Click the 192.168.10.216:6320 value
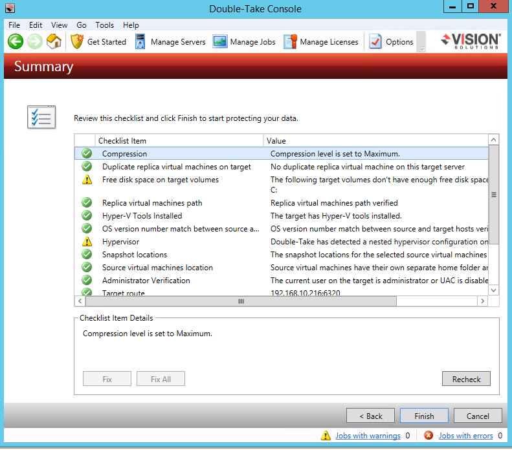Image resolution: width=512 pixels, height=450 pixels. [x=306, y=292]
